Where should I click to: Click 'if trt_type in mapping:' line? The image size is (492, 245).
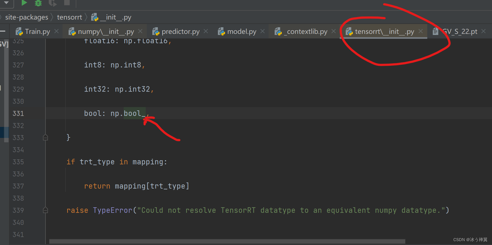(117, 162)
